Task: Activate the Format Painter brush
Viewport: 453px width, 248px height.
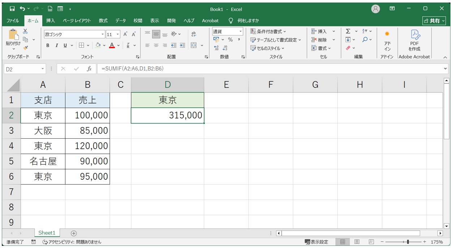Action: 25,47
